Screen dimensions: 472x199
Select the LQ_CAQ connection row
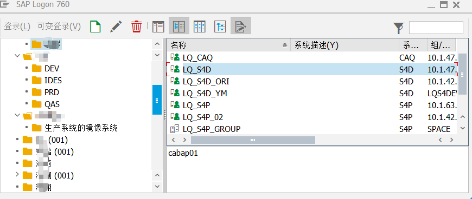312,57
